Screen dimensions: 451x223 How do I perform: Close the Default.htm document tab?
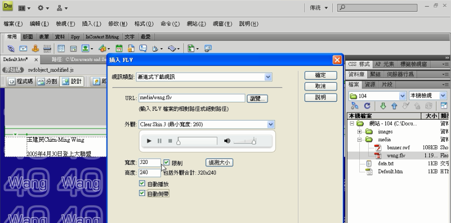(36, 60)
